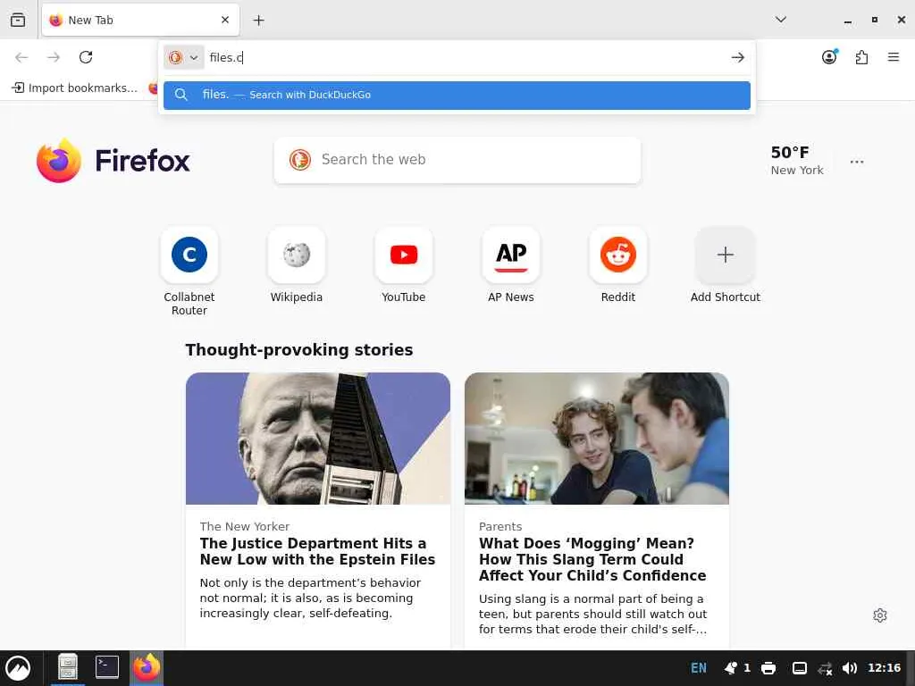The image size is (915, 686).
Task: Select the New Tab tab
Action: point(140,20)
